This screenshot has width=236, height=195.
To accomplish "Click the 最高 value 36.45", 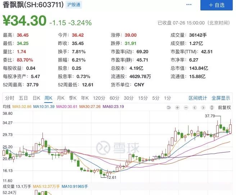I will tap(23, 35).
